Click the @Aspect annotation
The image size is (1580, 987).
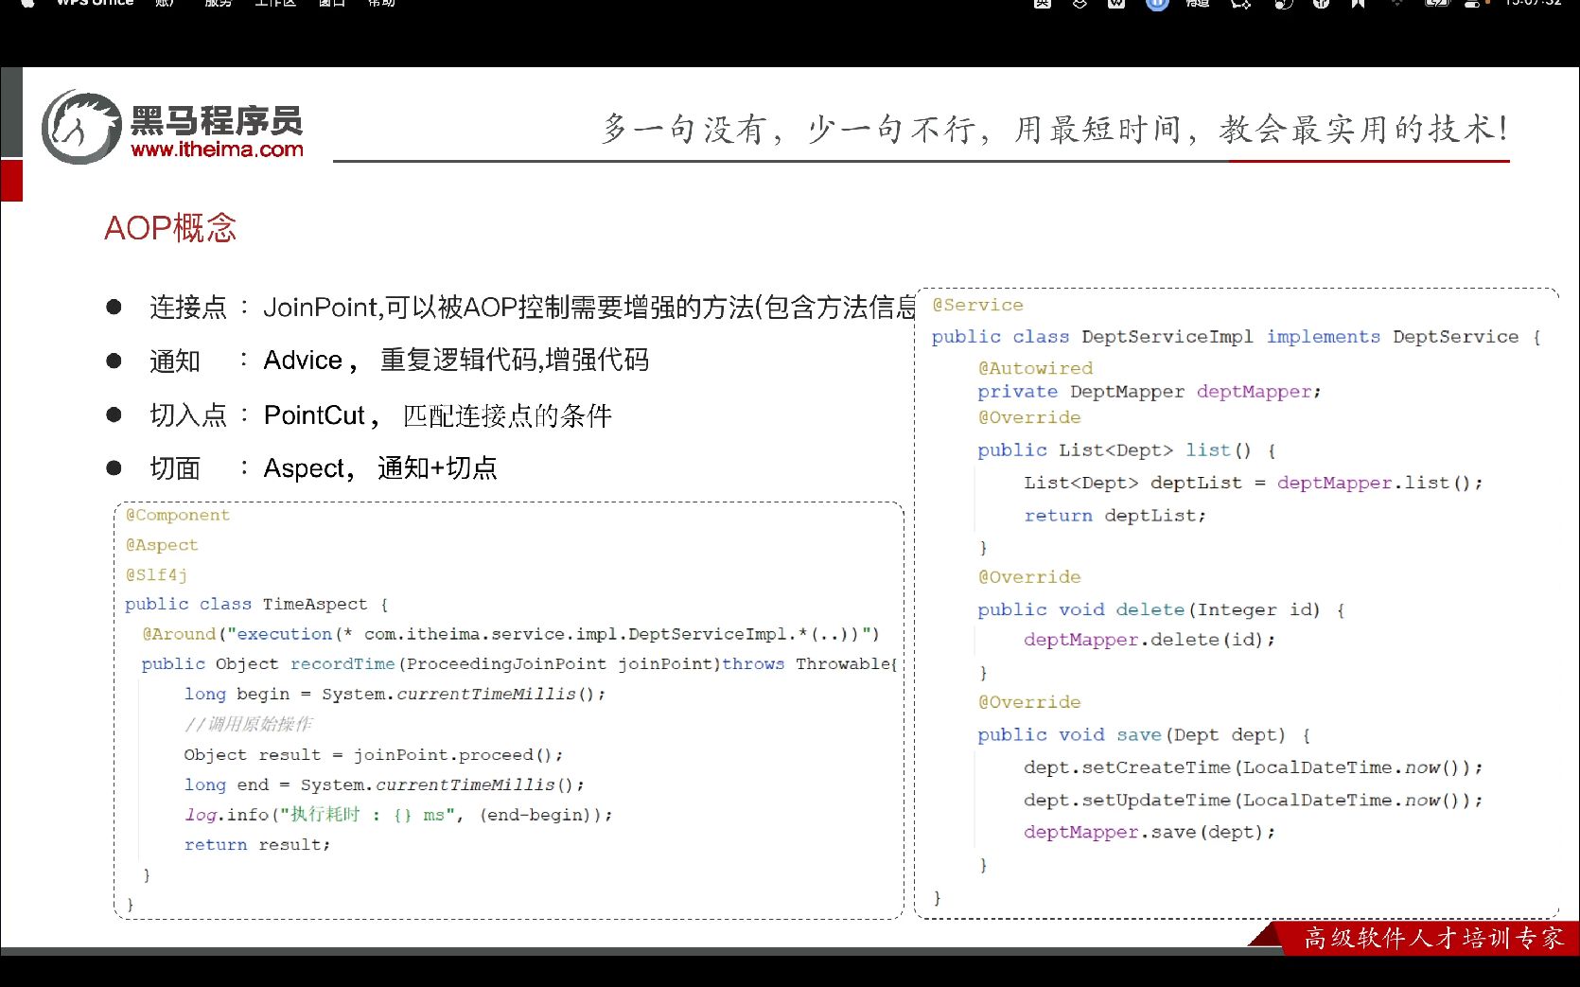coord(162,545)
